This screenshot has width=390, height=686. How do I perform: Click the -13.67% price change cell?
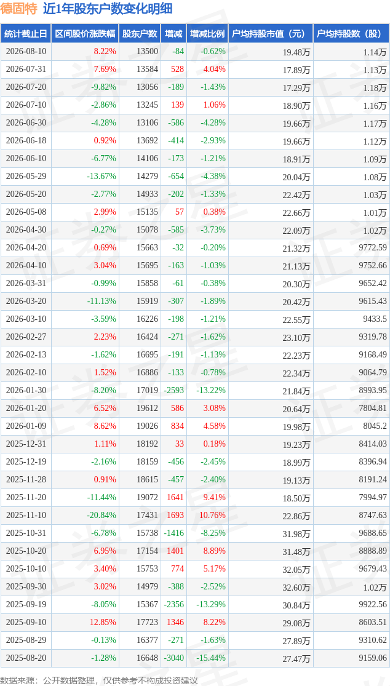click(x=101, y=177)
